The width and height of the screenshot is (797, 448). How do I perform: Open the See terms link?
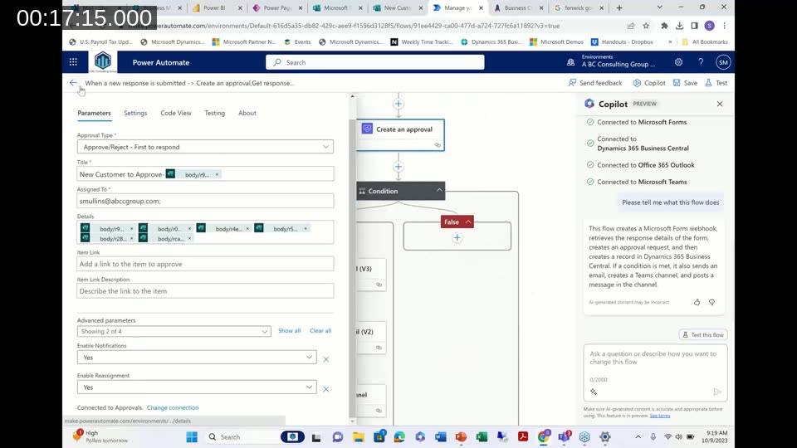(660, 416)
